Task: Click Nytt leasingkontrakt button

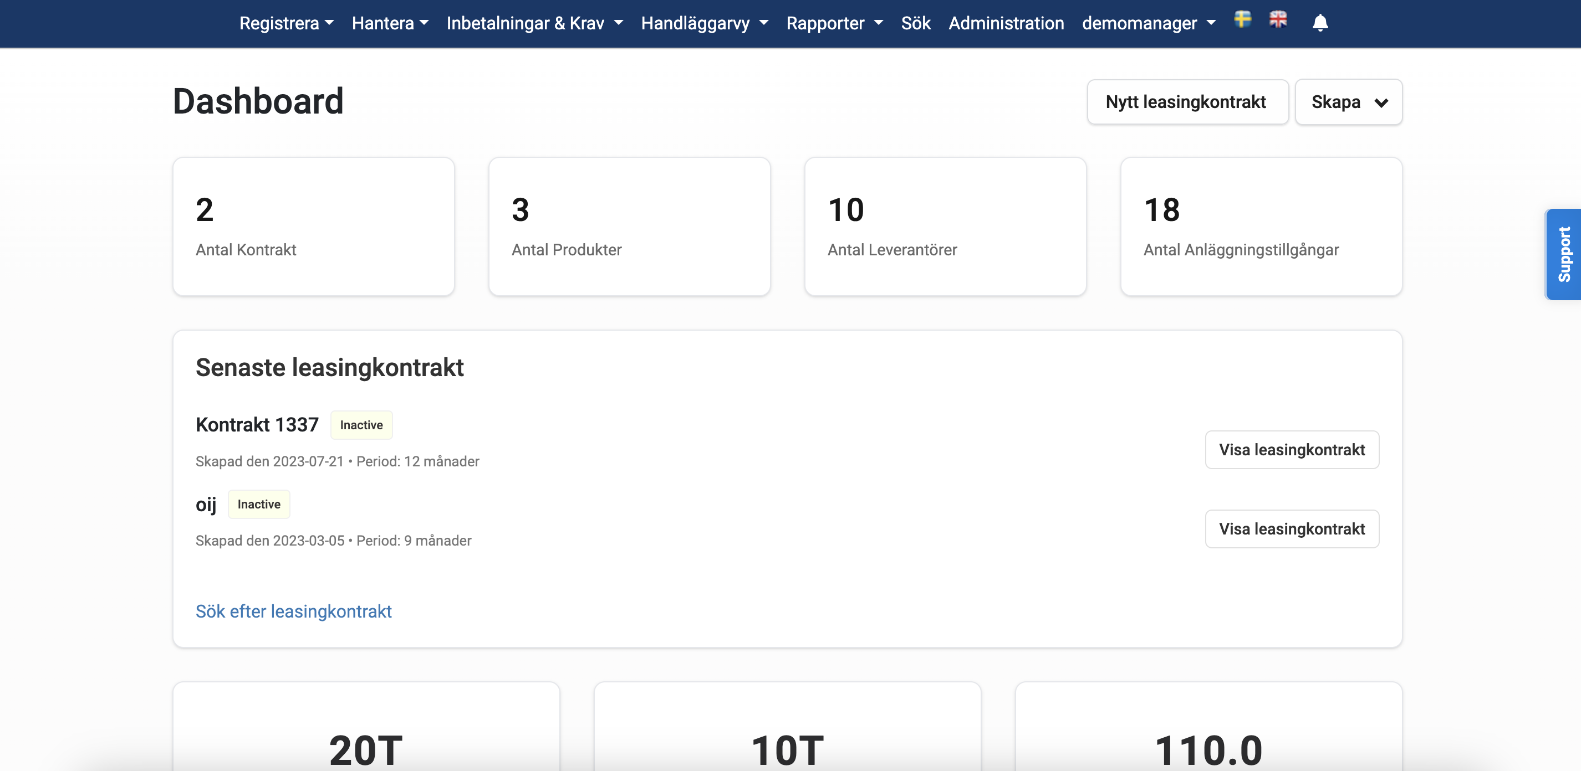Action: (1187, 102)
